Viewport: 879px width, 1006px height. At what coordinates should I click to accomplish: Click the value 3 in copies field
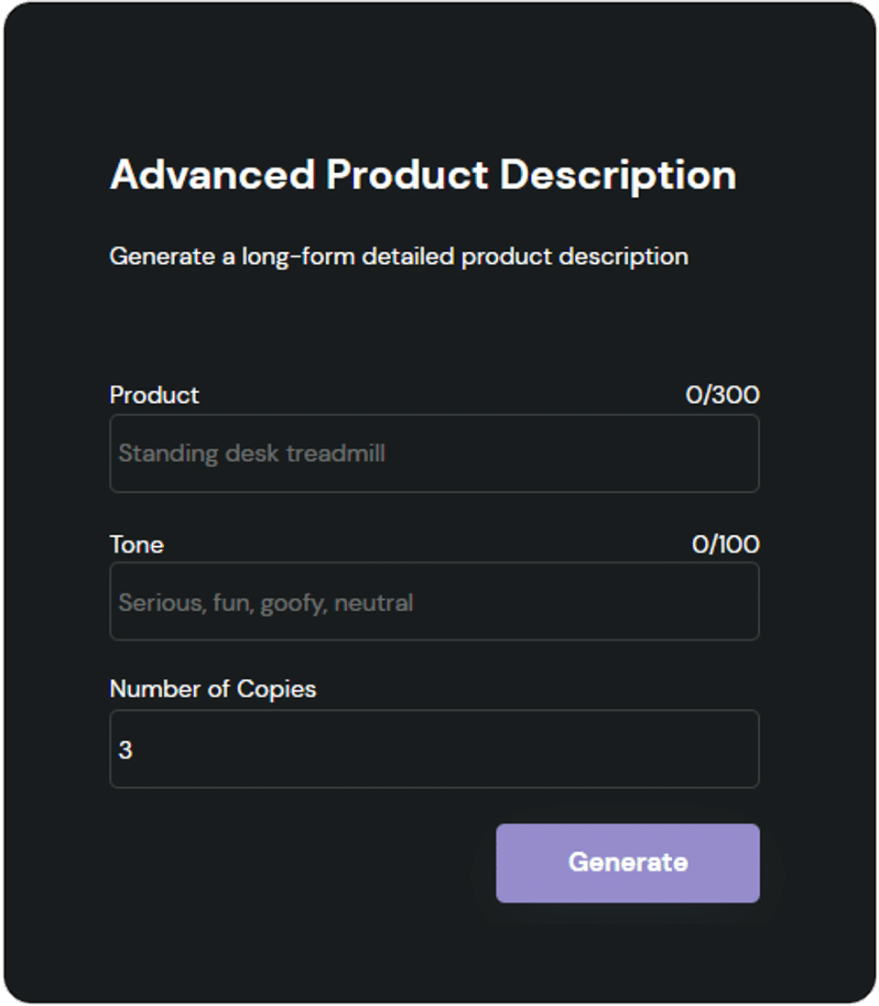tap(125, 750)
